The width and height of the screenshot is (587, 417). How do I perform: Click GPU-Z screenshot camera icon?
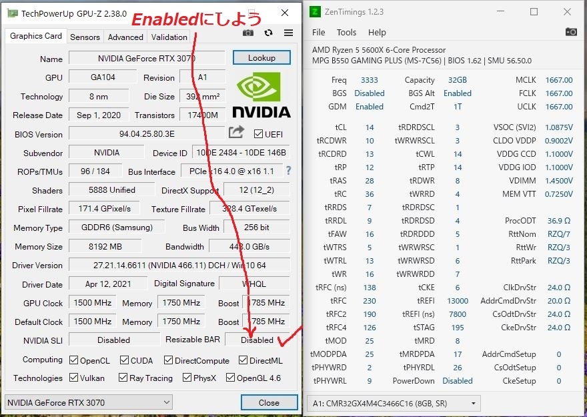point(248,33)
